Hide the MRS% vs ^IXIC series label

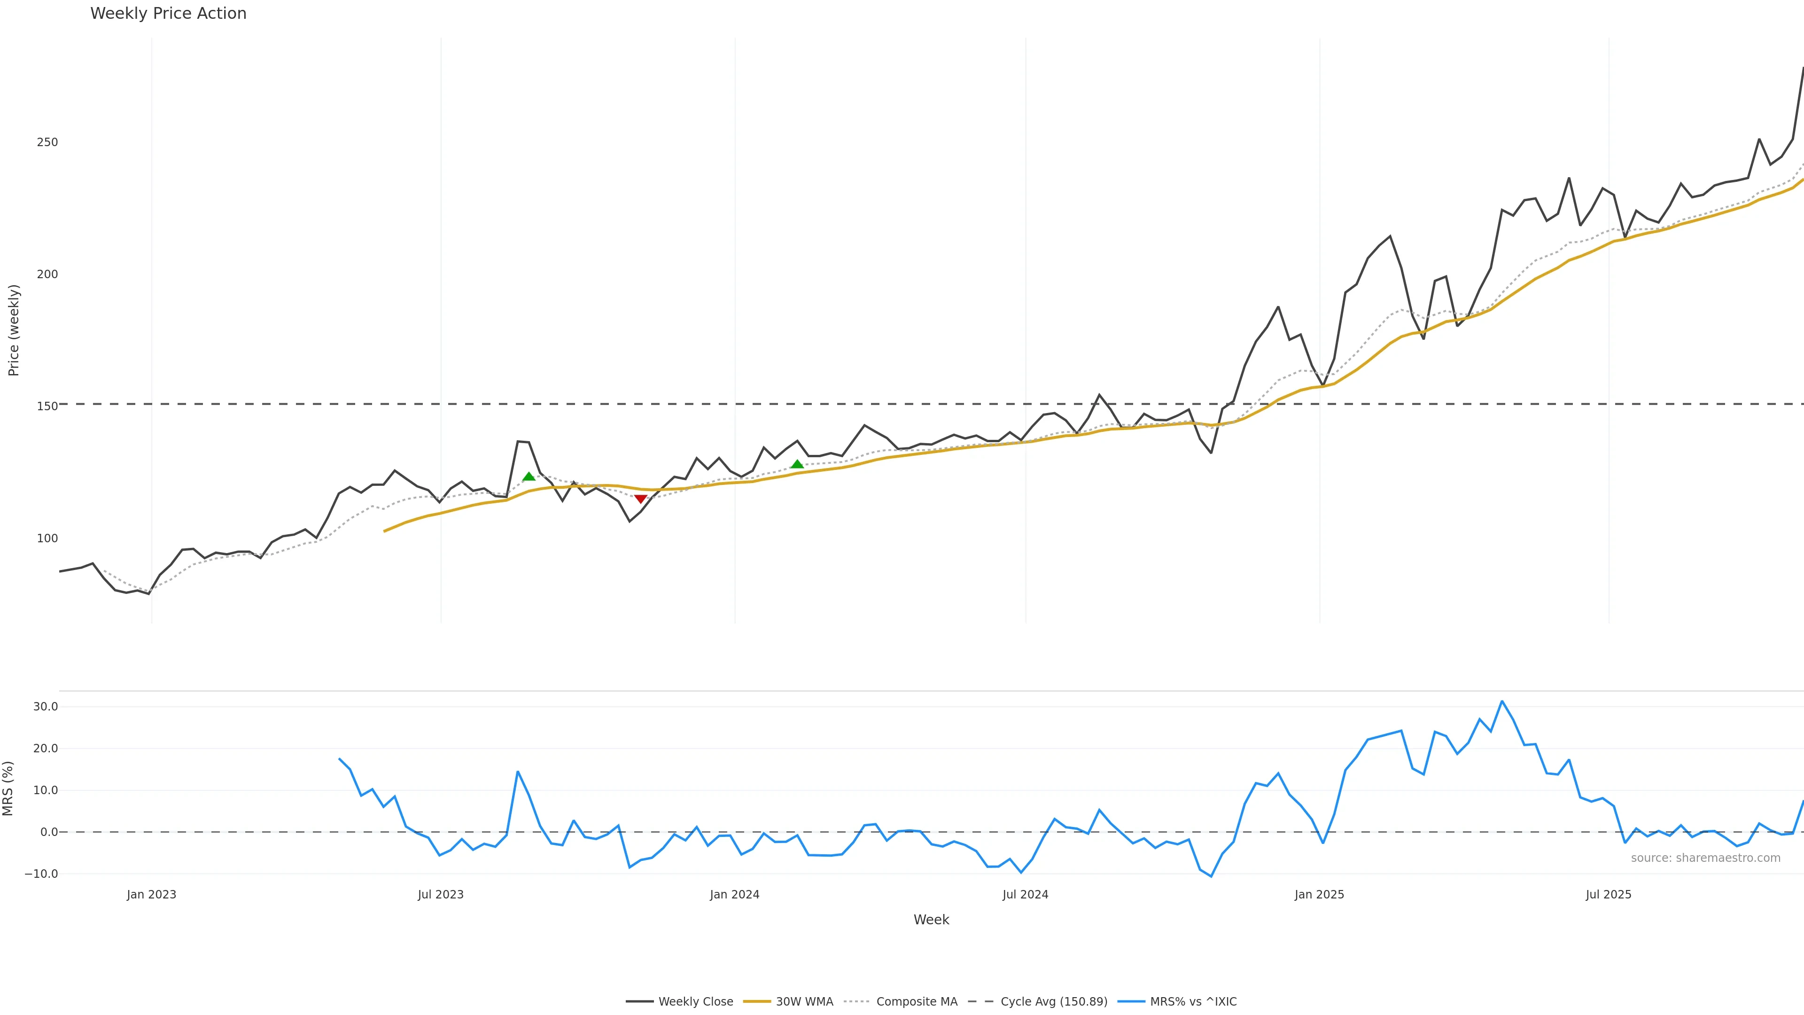coord(1193,1002)
